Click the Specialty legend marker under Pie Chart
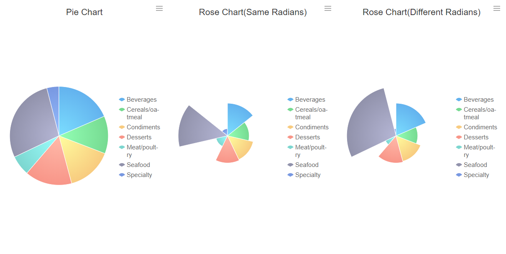Screen dimensions: 506x254 (121, 175)
